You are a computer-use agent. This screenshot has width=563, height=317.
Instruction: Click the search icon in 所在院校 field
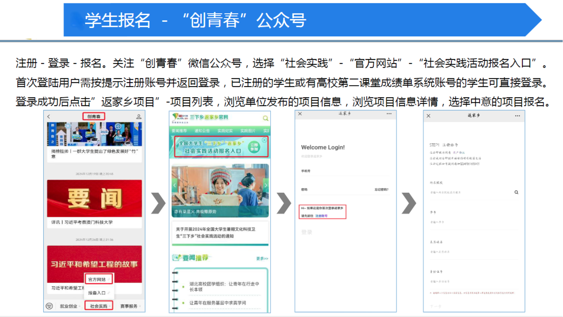pyautogui.click(x=516, y=192)
